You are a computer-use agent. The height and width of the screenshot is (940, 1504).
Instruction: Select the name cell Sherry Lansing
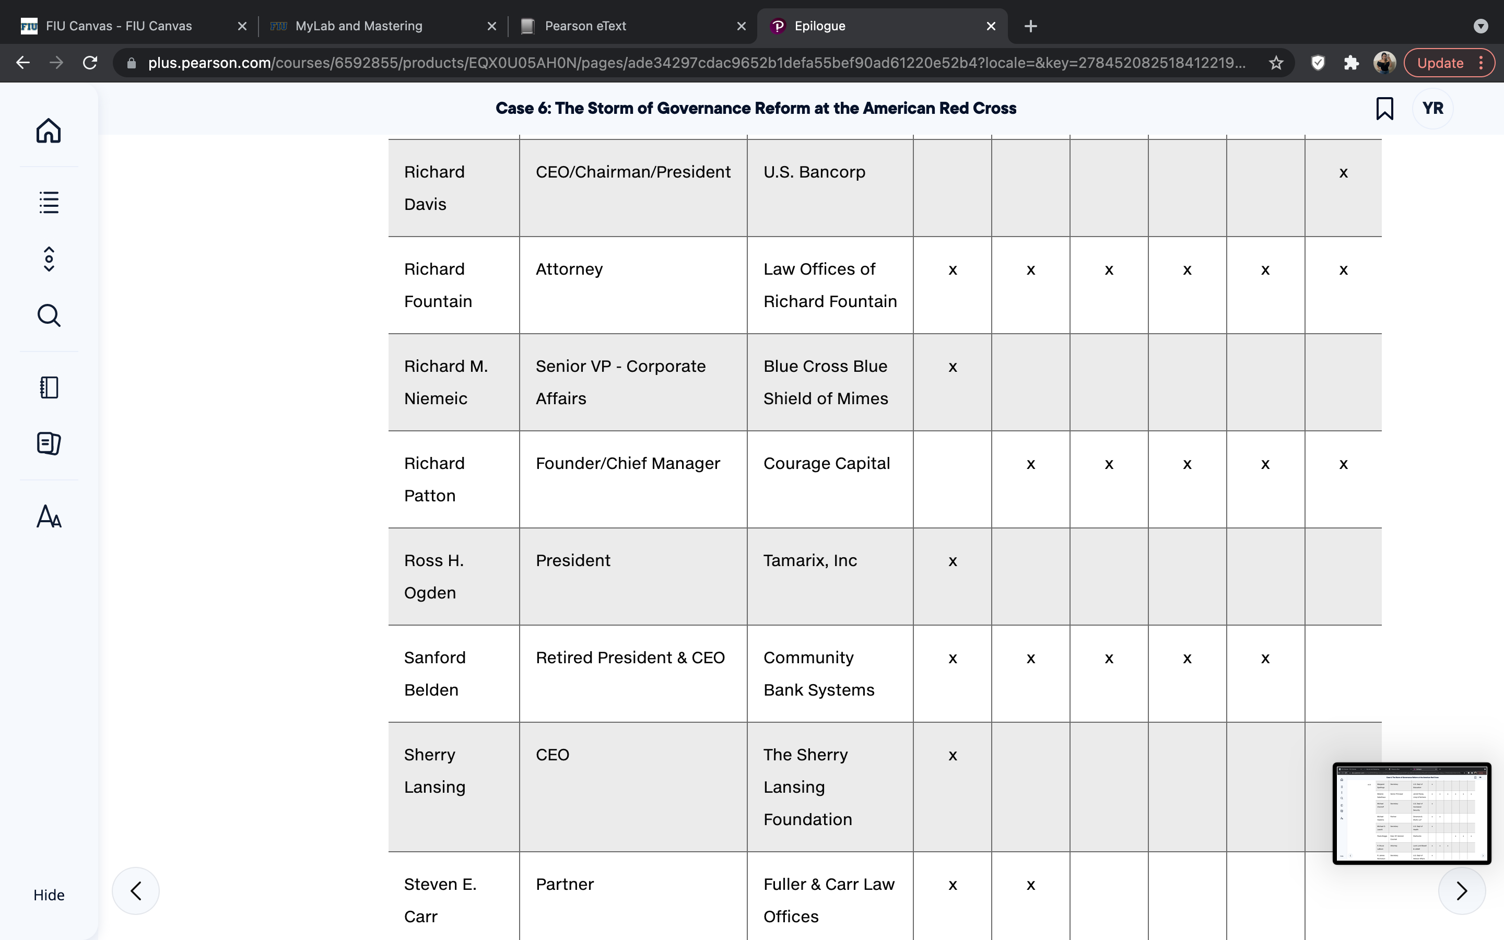point(454,787)
